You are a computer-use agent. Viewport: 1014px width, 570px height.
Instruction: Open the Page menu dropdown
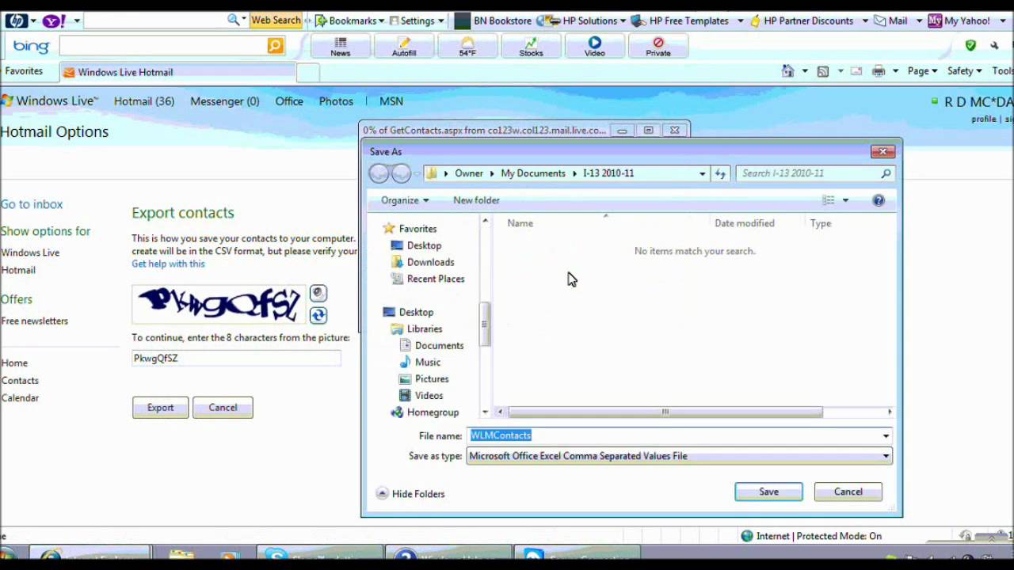[x=923, y=71]
